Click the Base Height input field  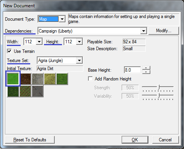(x=132, y=70)
